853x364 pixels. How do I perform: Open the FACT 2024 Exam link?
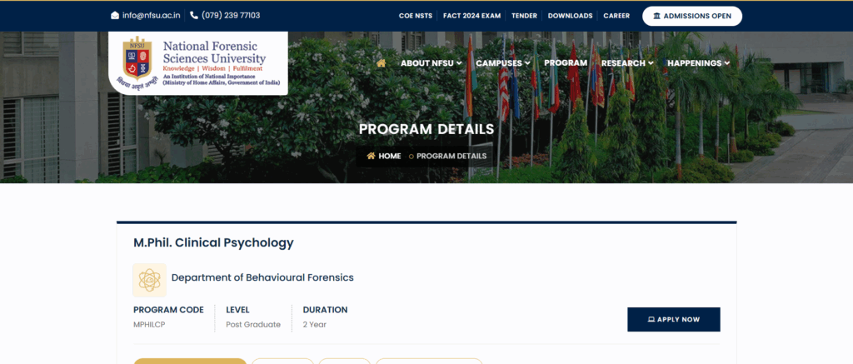click(472, 16)
